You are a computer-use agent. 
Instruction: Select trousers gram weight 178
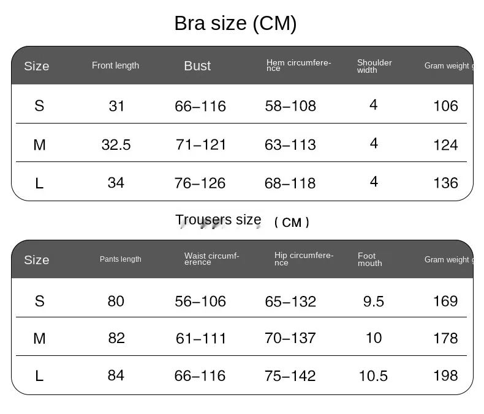[445, 338]
